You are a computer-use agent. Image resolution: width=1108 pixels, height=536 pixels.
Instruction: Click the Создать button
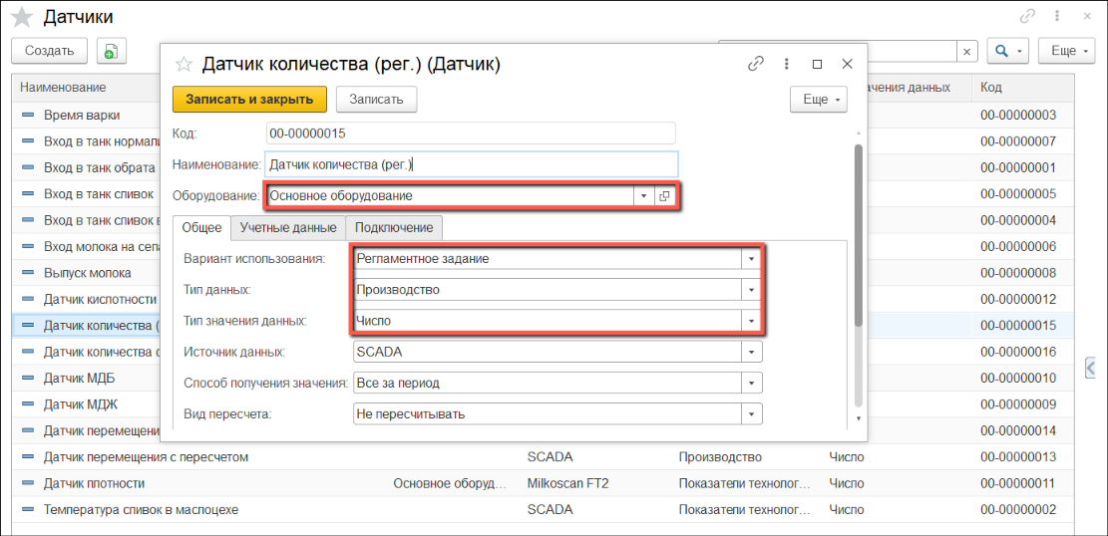(x=49, y=51)
